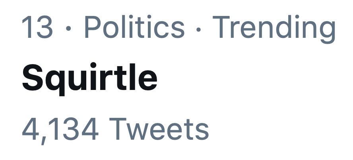Click the rank number 13
This screenshot has width=353, height=160.
[37, 28]
